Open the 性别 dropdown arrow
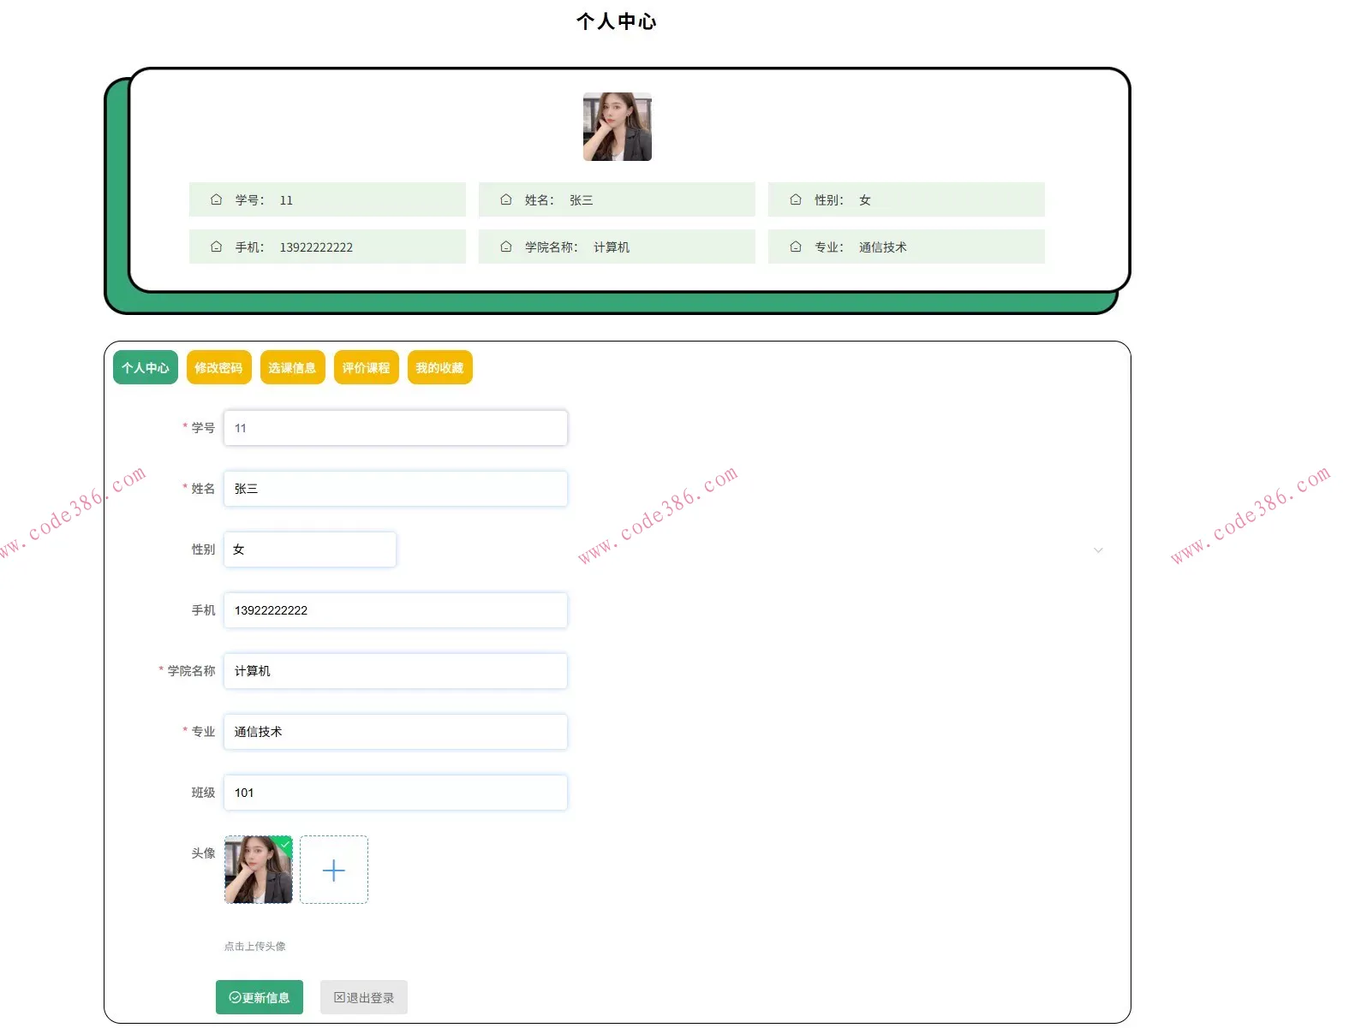Image resolution: width=1349 pixels, height=1028 pixels. (1098, 550)
